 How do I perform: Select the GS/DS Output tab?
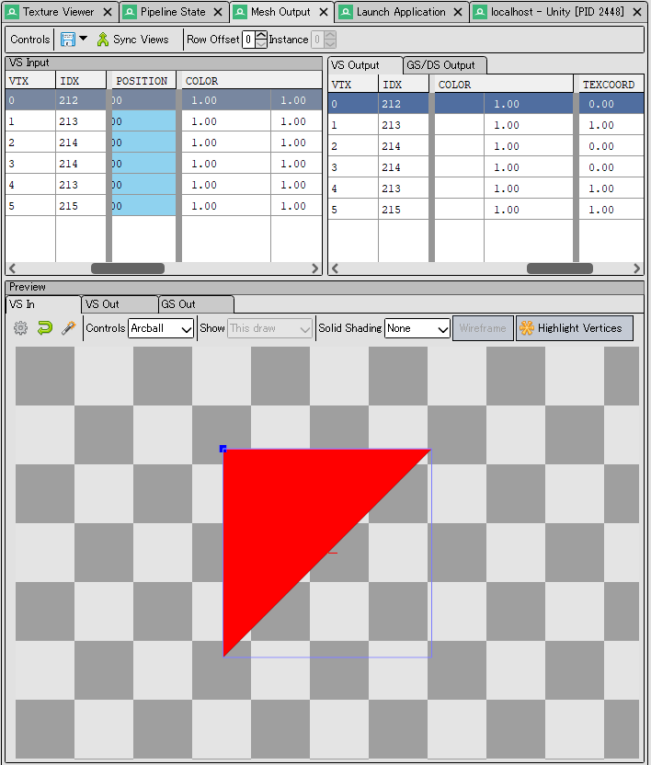pos(444,65)
